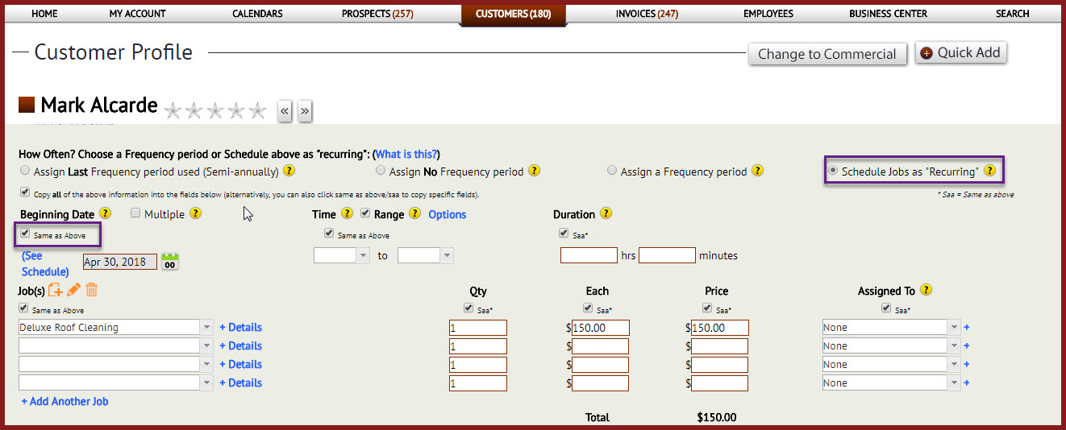Open BUSINESS CENTER menu

888,14
